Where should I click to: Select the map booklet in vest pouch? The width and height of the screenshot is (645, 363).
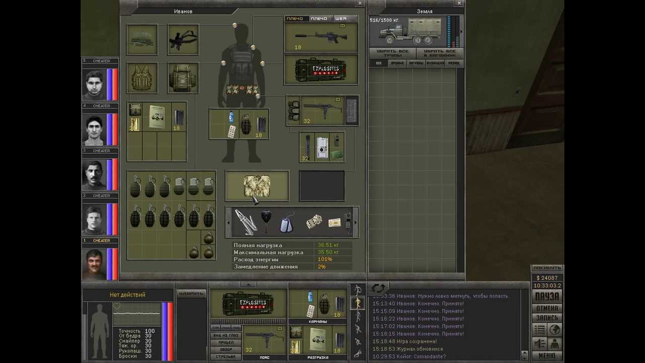pos(157,117)
